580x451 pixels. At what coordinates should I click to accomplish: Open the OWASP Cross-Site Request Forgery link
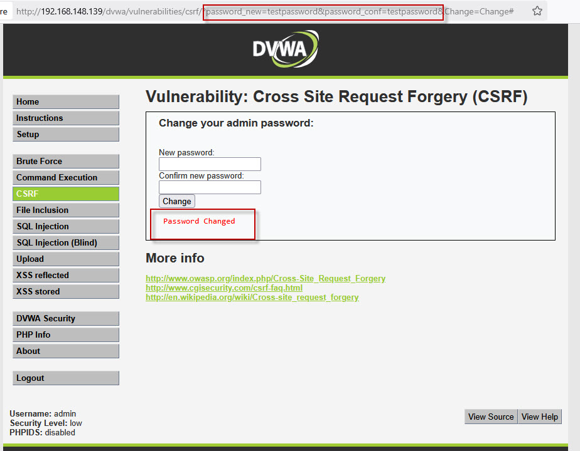coord(266,278)
